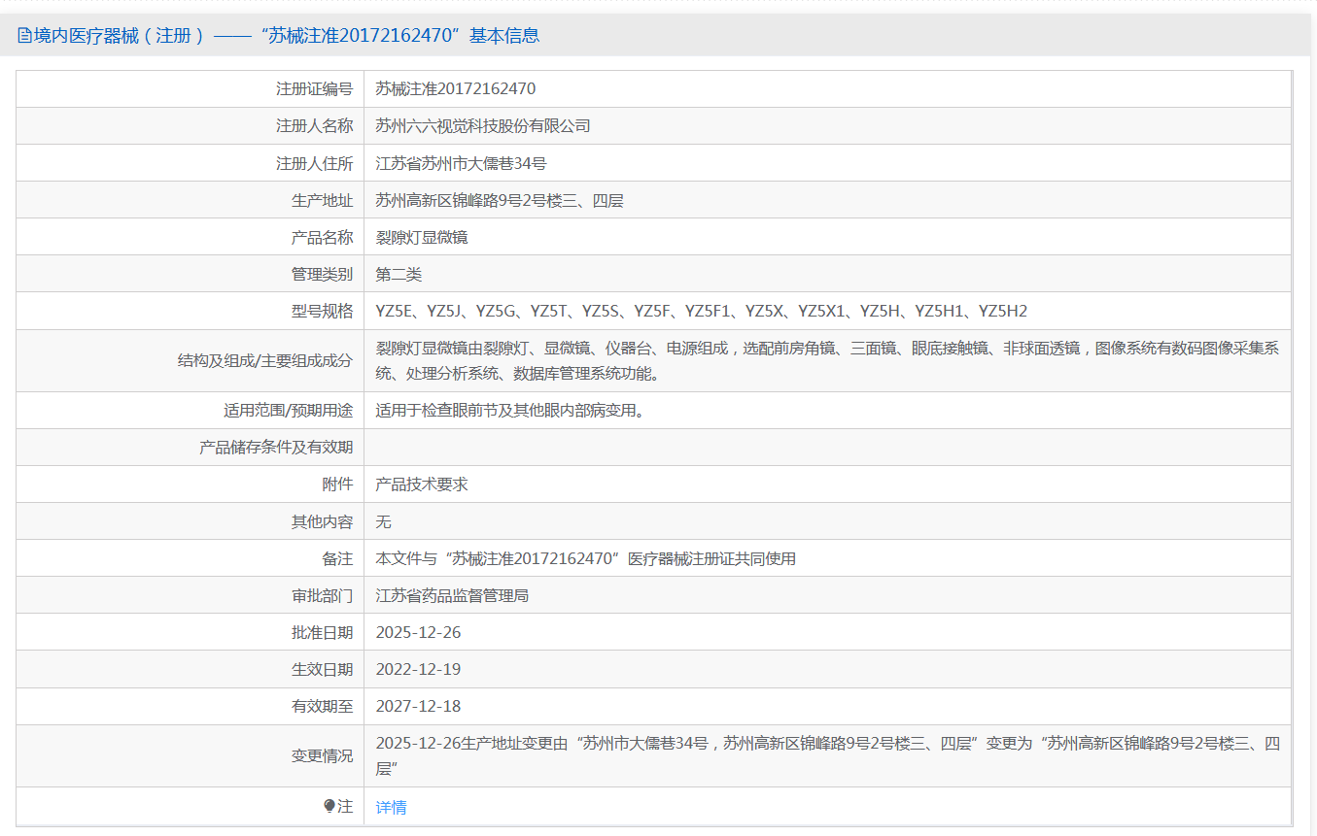1317x836 pixels.
Task: Select the change record text starting 2025-12-26生产地址变更
Action: tap(828, 755)
